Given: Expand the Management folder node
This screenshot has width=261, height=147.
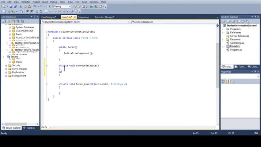Looking at the screenshot, I should coord(6,76).
